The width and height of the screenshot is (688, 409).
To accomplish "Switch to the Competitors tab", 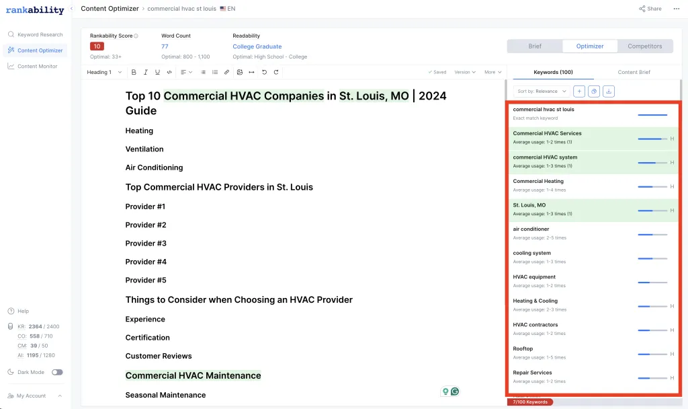I will tap(644, 46).
